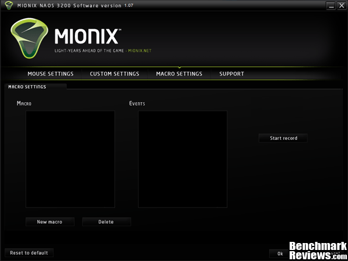Select the Macro Settings sub-tab

(x=35, y=87)
